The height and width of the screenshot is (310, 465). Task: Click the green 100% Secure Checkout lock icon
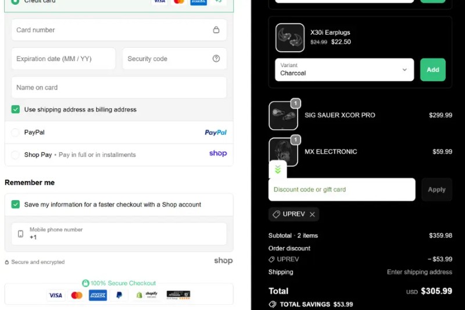tap(85, 283)
